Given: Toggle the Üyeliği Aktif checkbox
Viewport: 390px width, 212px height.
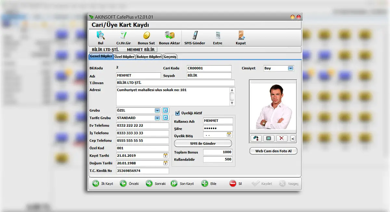Looking at the screenshot, I should 177,113.
